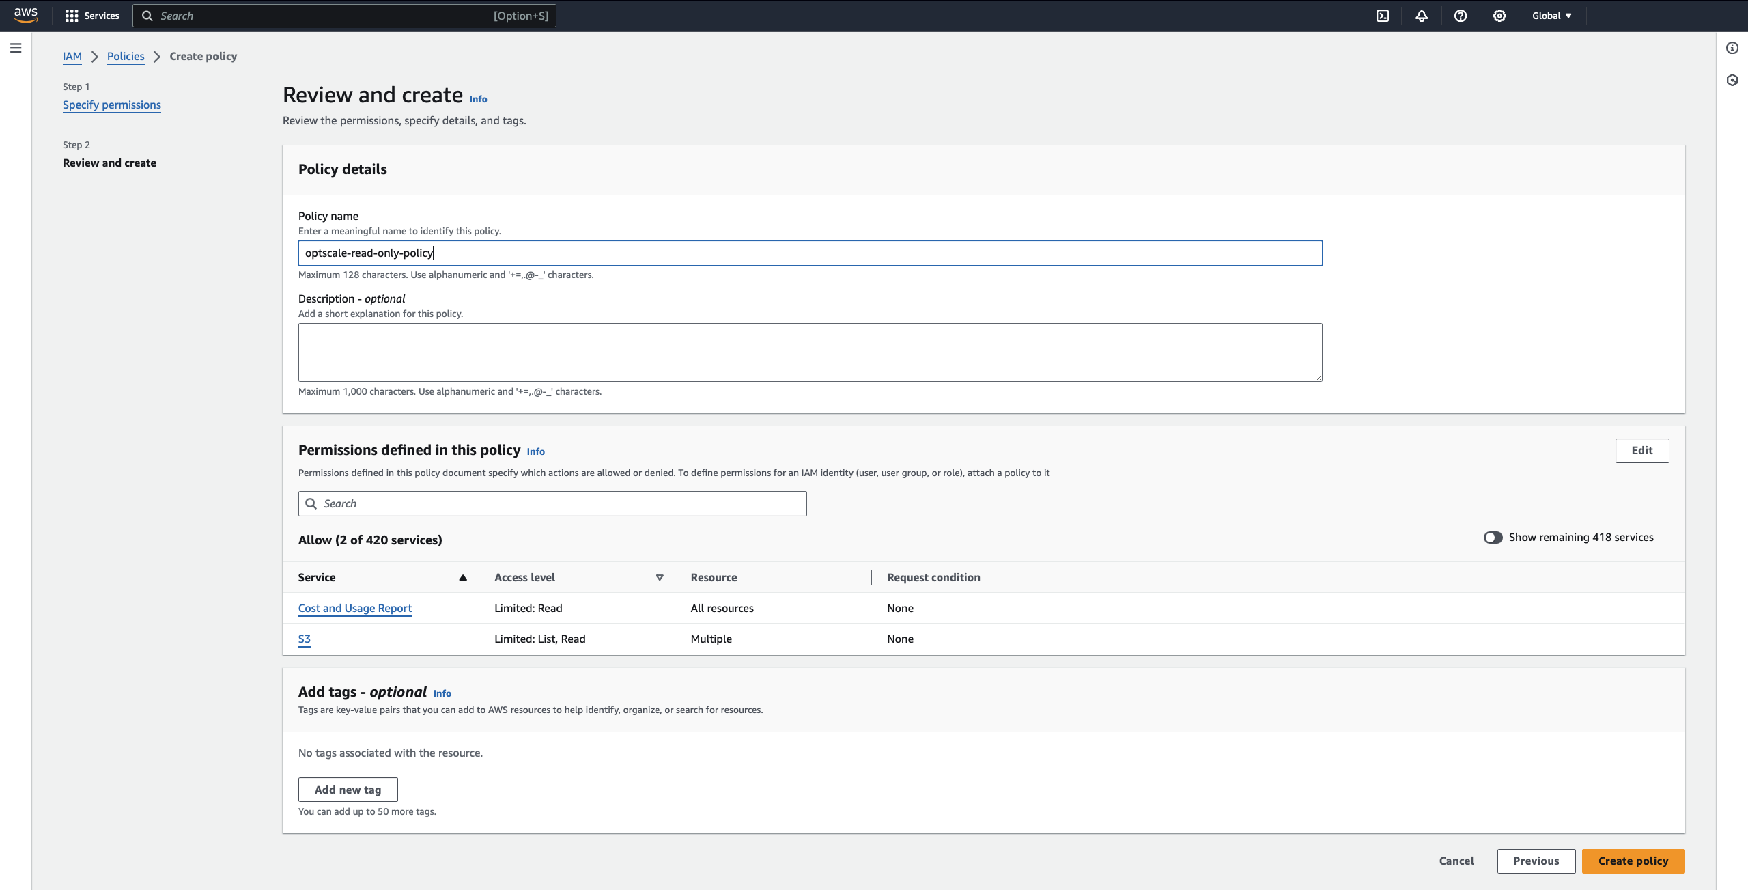Screen dimensions: 1748x890
Task: Sort by Service column ascending arrow
Action: click(463, 577)
